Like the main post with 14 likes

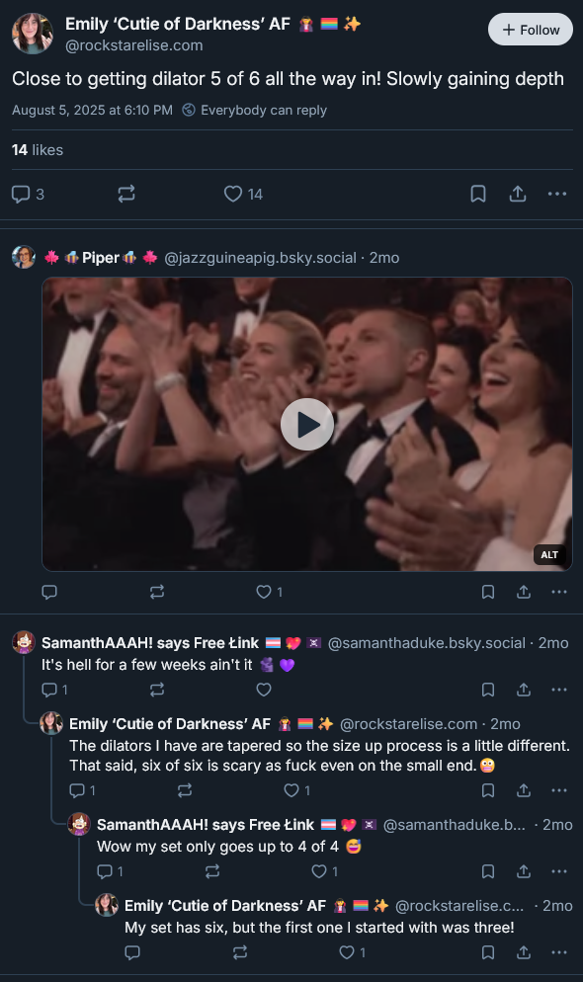click(x=244, y=195)
